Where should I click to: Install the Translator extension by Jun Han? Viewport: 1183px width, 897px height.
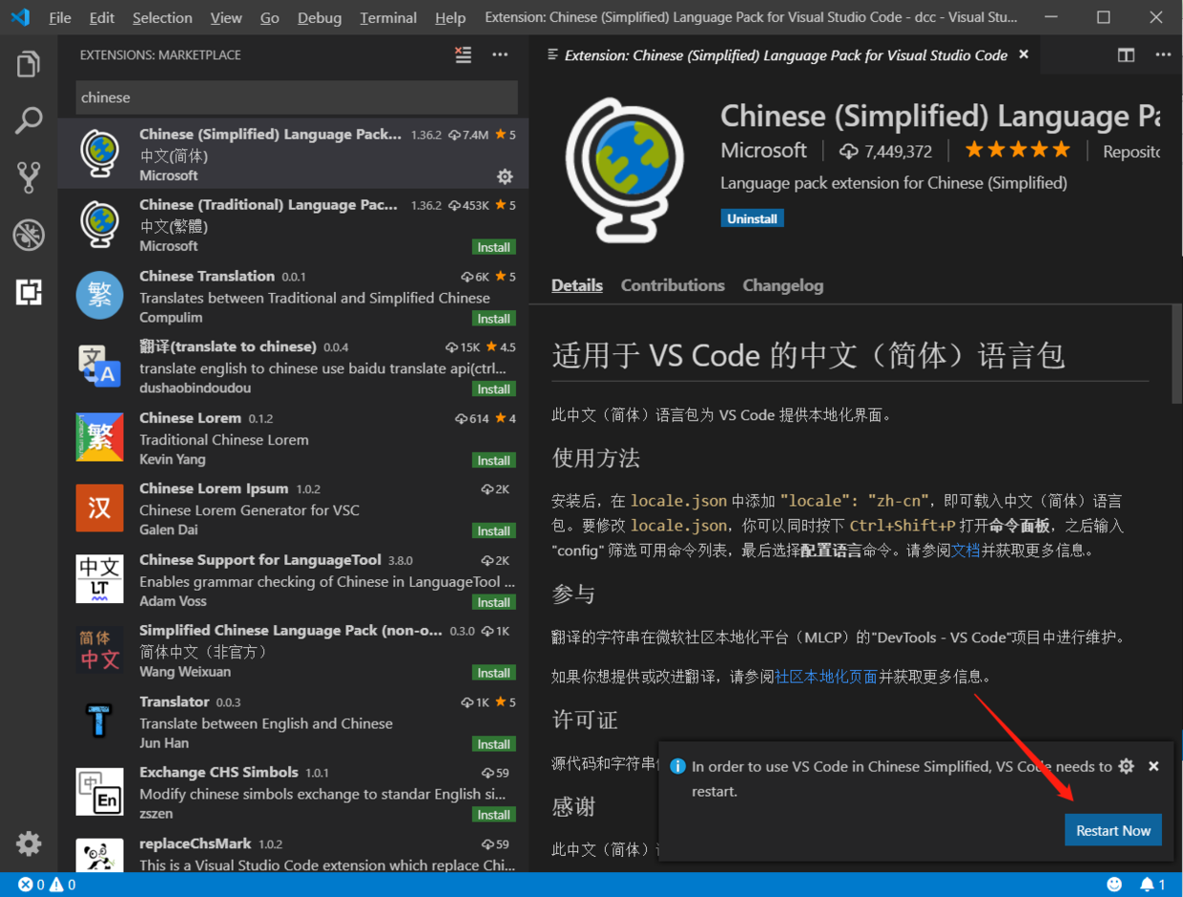coord(494,744)
